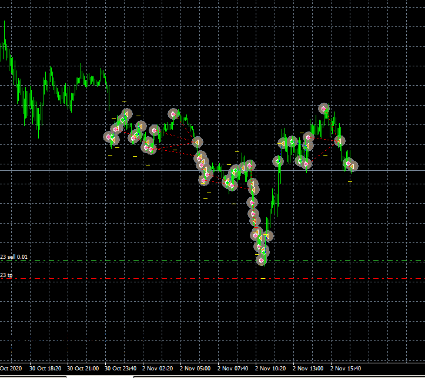Select the "23 tp" take profit label

[x=7, y=275]
